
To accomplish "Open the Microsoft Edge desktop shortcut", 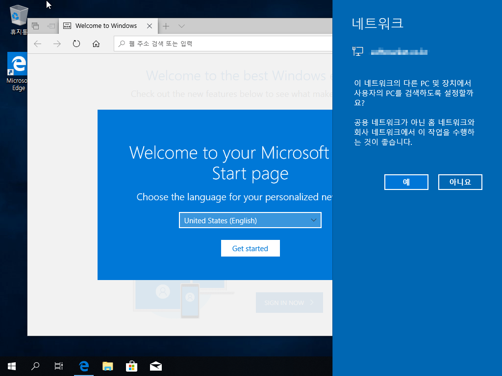I will [17, 71].
